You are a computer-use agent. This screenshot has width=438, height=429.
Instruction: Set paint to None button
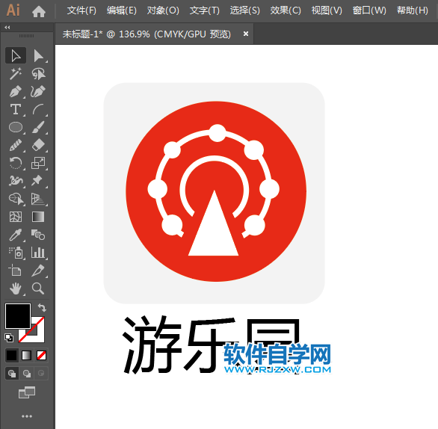[42, 355]
